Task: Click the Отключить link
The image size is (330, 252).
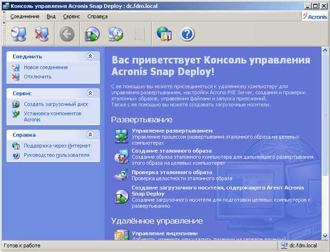Action: click(37, 76)
